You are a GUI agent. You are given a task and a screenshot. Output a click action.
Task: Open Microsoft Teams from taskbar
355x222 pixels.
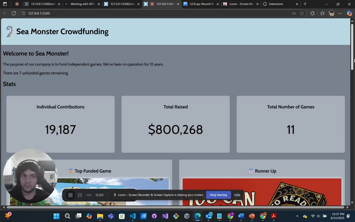[111, 216]
